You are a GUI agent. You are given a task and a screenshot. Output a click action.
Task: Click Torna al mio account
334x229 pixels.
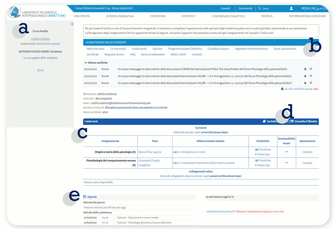(48, 44)
